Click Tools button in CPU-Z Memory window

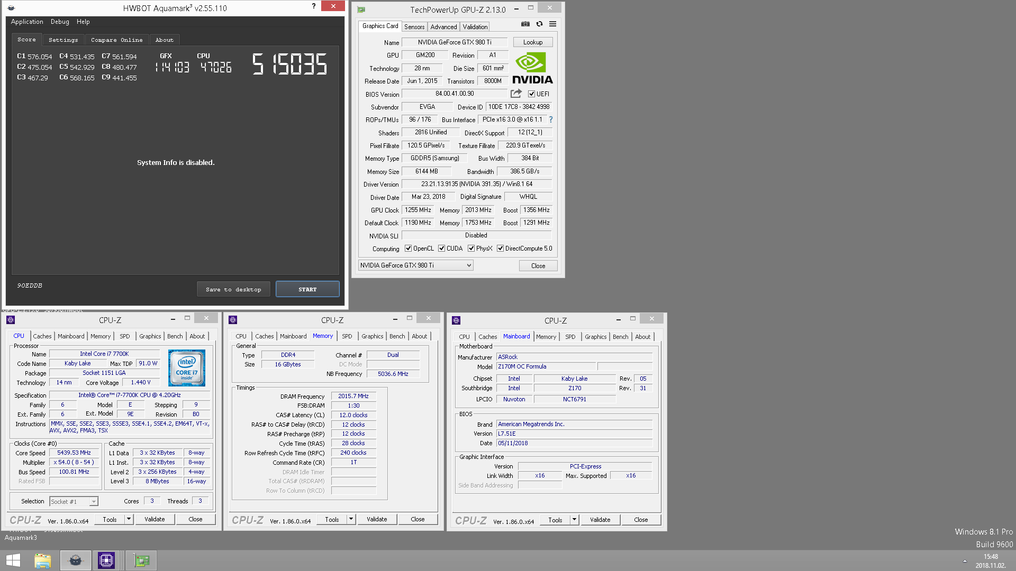click(x=332, y=519)
